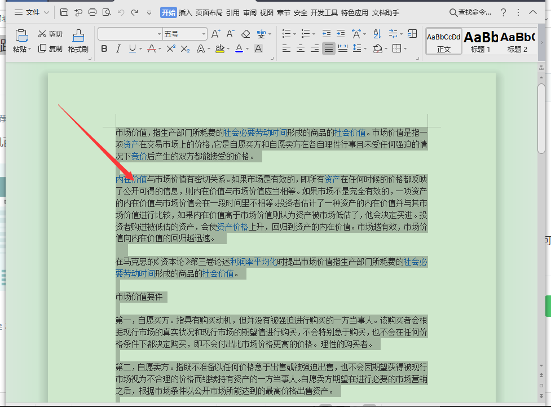Click the Save icon in quick access bar
The height and width of the screenshot is (407, 551).
click(x=64, y=12)
